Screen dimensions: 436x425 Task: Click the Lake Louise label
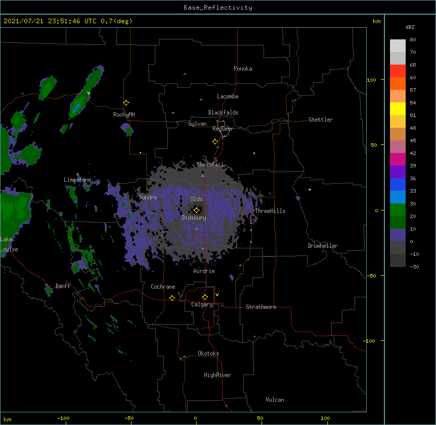[x=9, y=244]
